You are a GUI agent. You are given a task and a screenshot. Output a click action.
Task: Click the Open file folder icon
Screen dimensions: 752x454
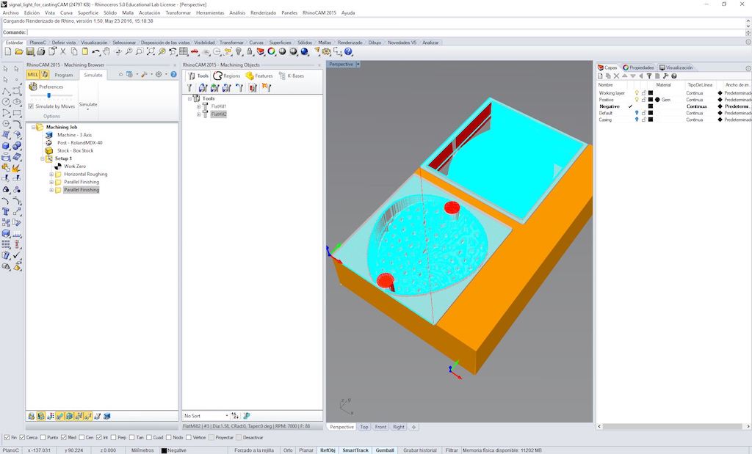pos(18,51)
